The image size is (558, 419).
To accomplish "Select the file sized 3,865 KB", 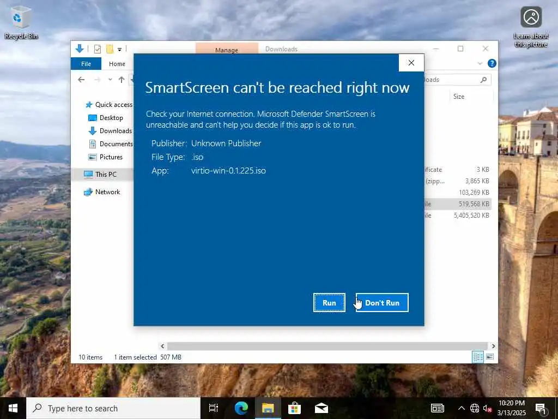I will (458, 181).
